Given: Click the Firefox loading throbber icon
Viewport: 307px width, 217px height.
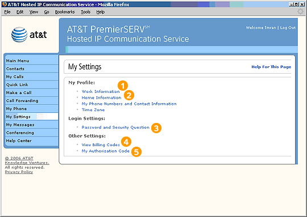Looking at the screenshot, I should [x=300, y=11].
